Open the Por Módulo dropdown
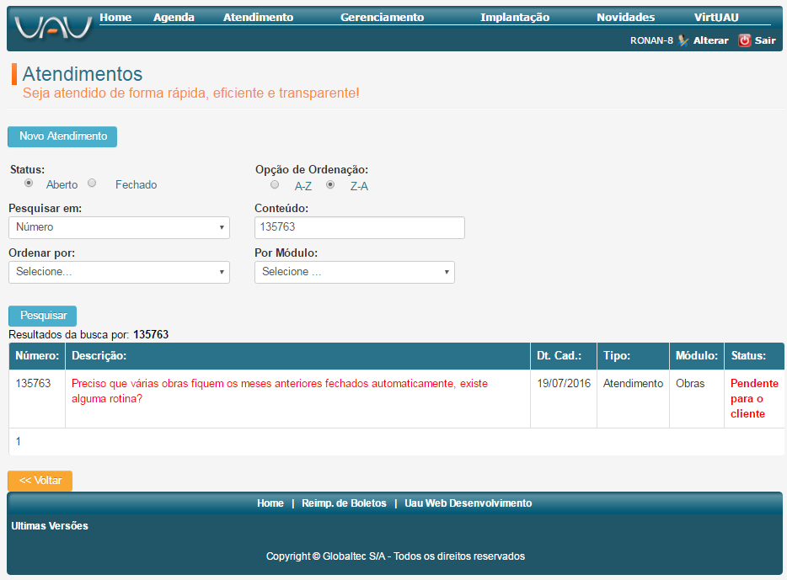This screenshot has height=580, width=787. click(354, 272)
